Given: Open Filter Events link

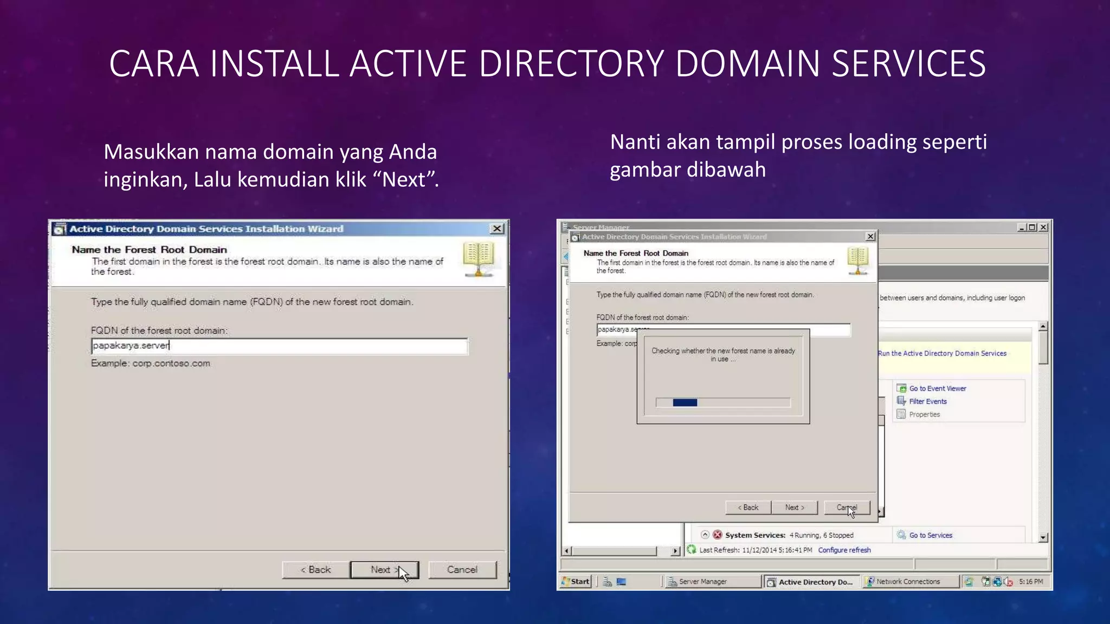Looking at the screenshot, I should click(928, 401).
